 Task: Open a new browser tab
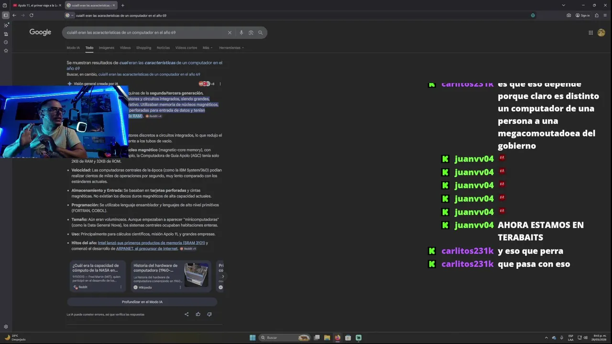point(122,5)
